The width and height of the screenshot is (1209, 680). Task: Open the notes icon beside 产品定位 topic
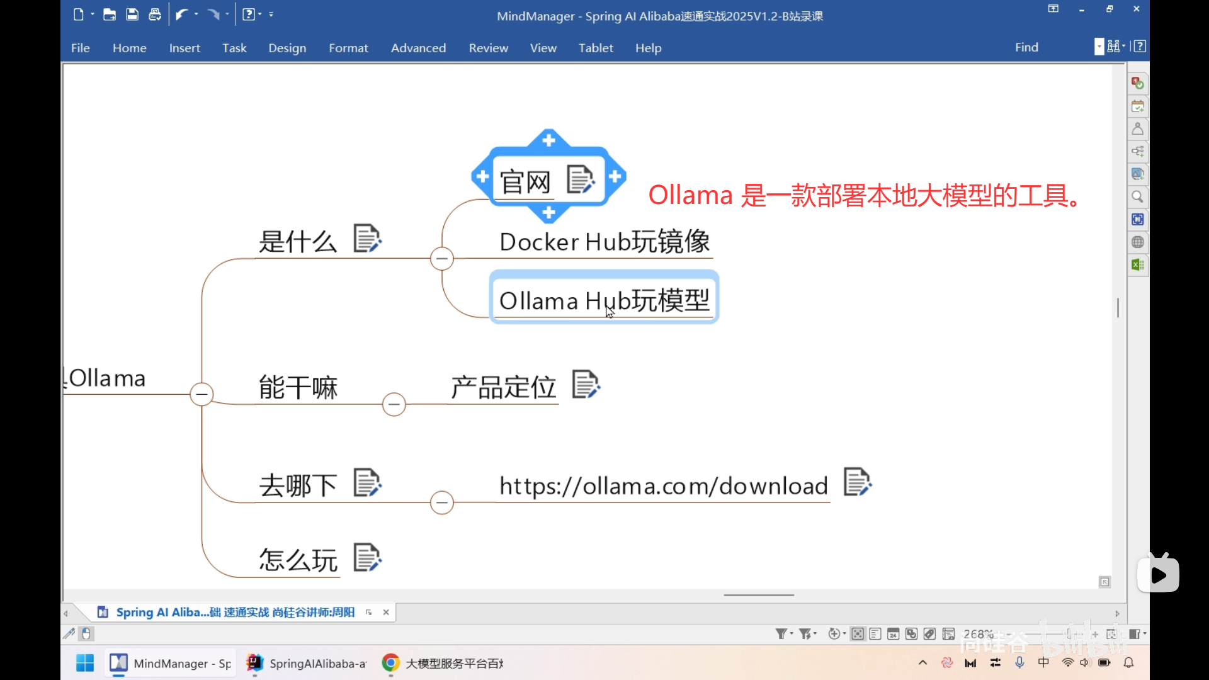[586, 384]
